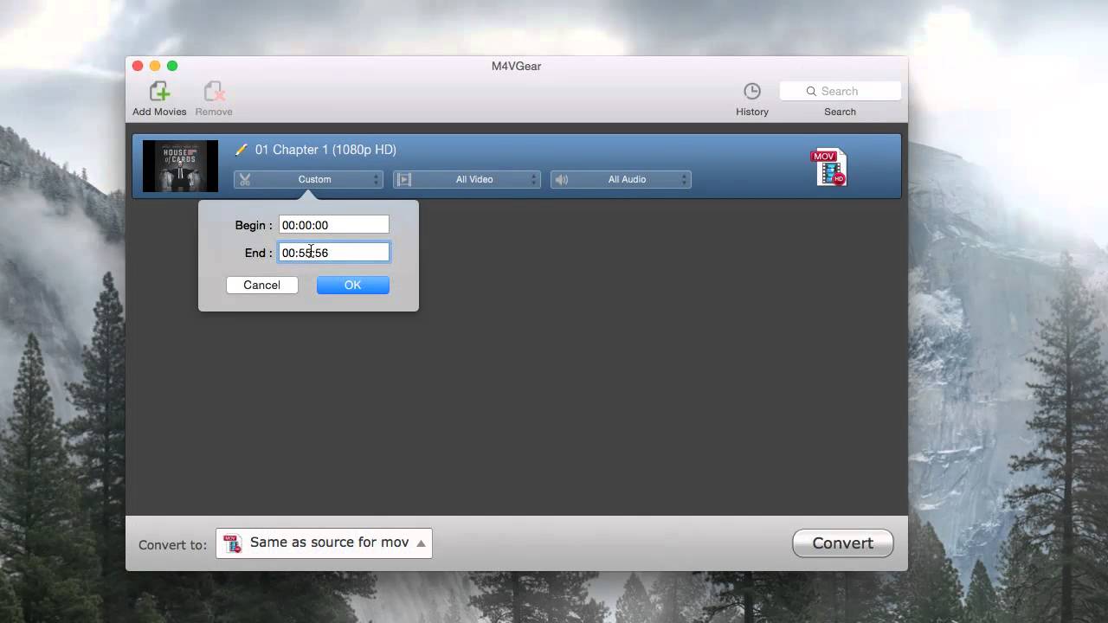The image size is (1108, 623).
Task: Click the MOV icon in Convert to selector
Action: (x=232, y=543)
